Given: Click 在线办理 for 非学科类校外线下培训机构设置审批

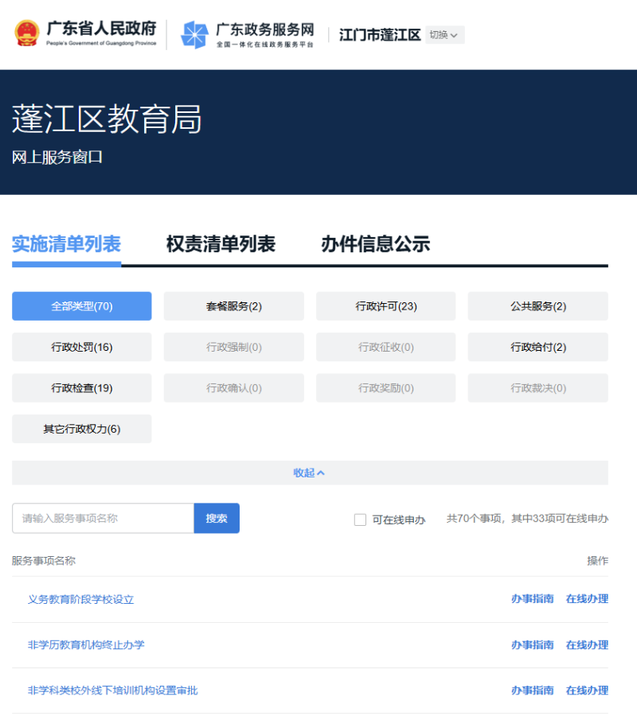Looking at the screenshot, I should tap(587, 691).
